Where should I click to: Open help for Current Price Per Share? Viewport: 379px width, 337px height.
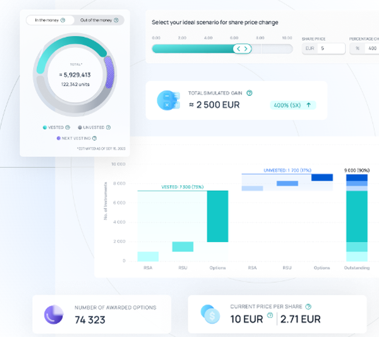(x=308, y=307)
